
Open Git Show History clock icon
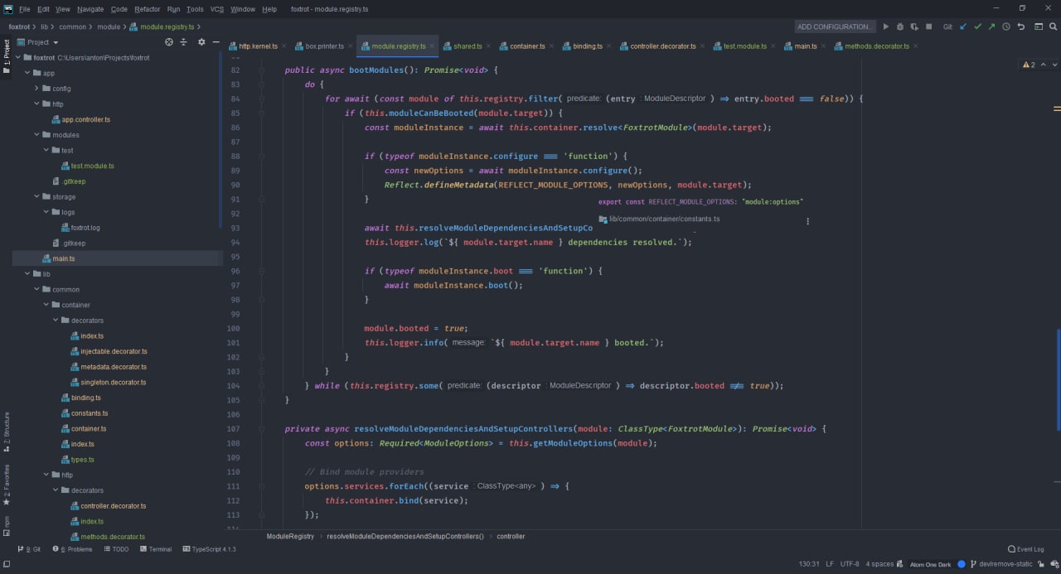[1006, 27]
